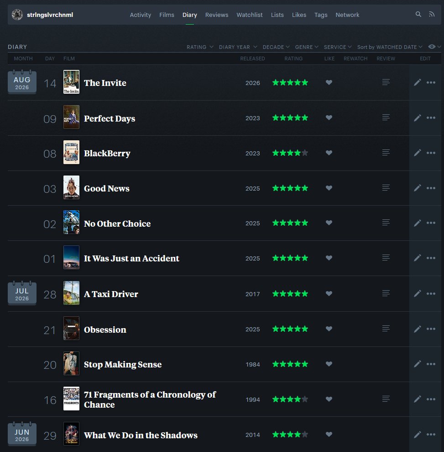This screenshot has width=444, height=452.
Task: Toggle like heart on The Invite
Action: click(329, 82)
